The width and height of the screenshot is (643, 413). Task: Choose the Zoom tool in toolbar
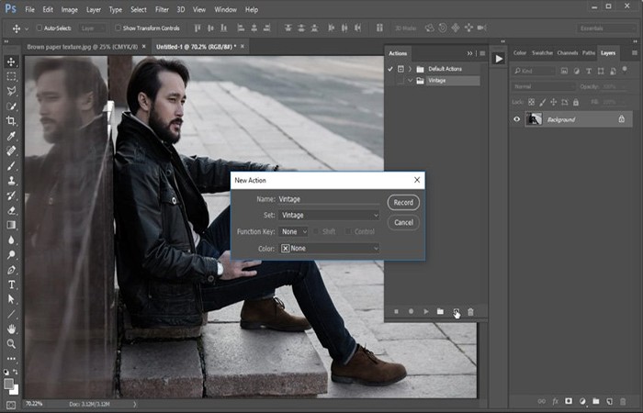[x=11, y=344]
